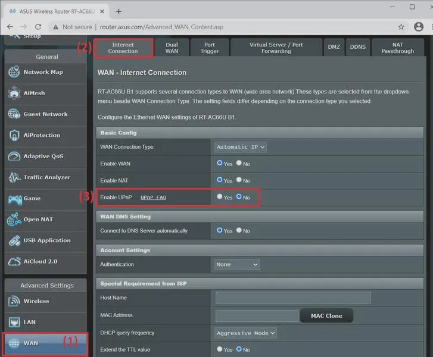Screen dimensions: 433x357
Task: Bookmark this page with star icon
Action: coord(401,27)
